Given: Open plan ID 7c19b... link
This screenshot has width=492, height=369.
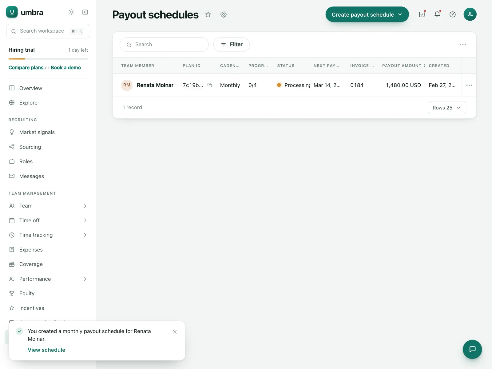Looking at the screenshot, I should (193, 85).
